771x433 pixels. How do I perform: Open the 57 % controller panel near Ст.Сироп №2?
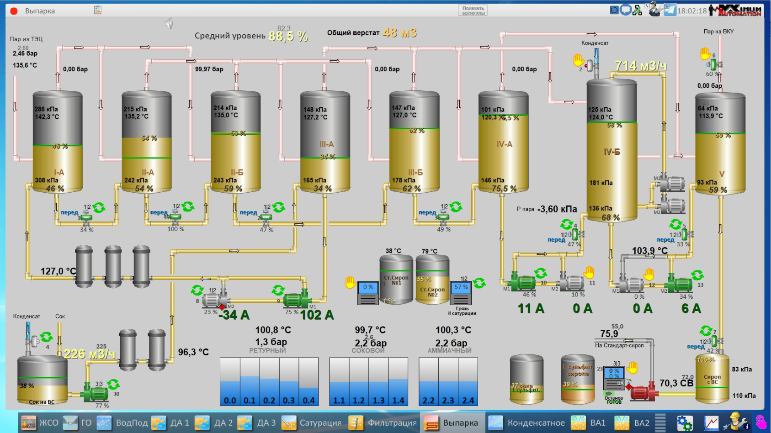tap(461, 293)
